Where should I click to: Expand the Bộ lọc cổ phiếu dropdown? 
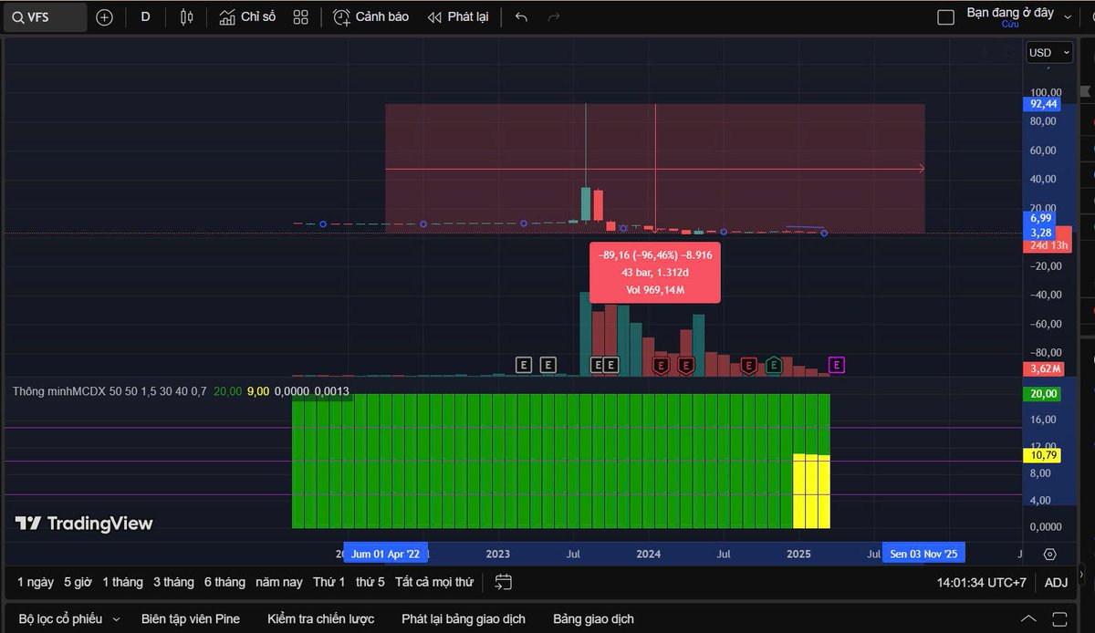[x=69, y=618]
